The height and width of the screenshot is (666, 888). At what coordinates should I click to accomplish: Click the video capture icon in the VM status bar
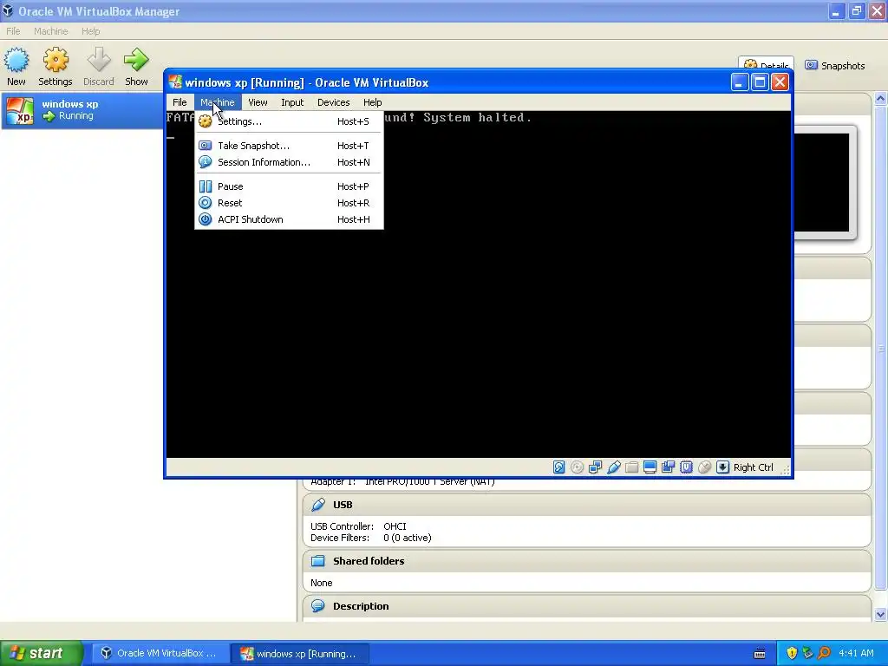[669, 467]
